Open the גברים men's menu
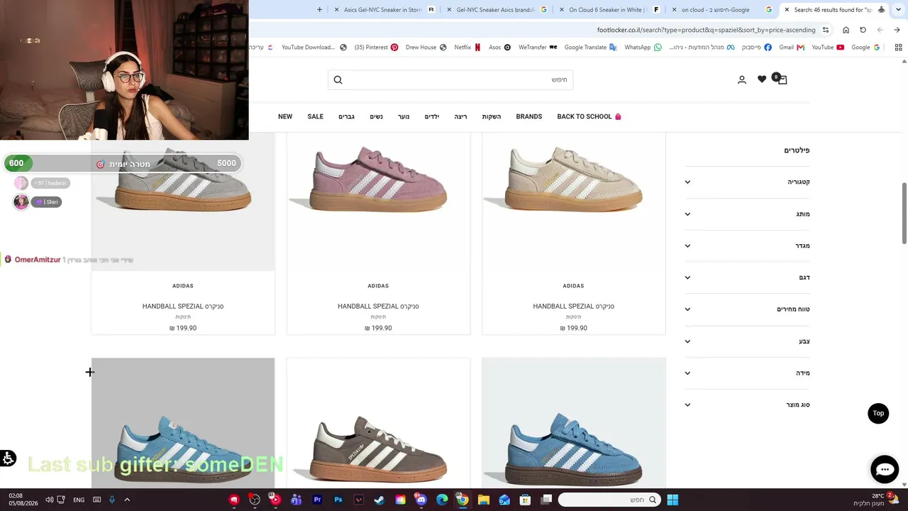Screen dimensions: 908x511 pyautogui.click(x=346, y=116)
